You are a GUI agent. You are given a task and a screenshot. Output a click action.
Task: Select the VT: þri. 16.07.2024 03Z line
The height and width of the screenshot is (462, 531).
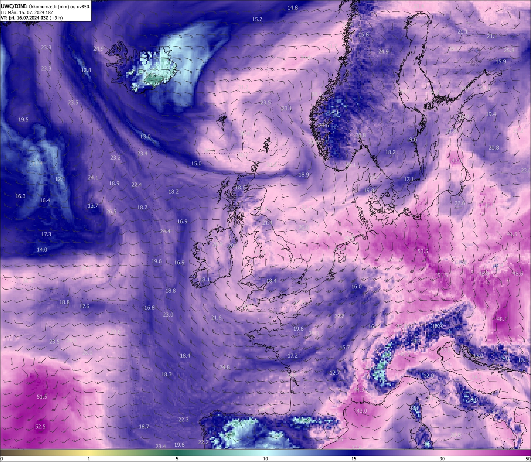(x=32, y=18)
